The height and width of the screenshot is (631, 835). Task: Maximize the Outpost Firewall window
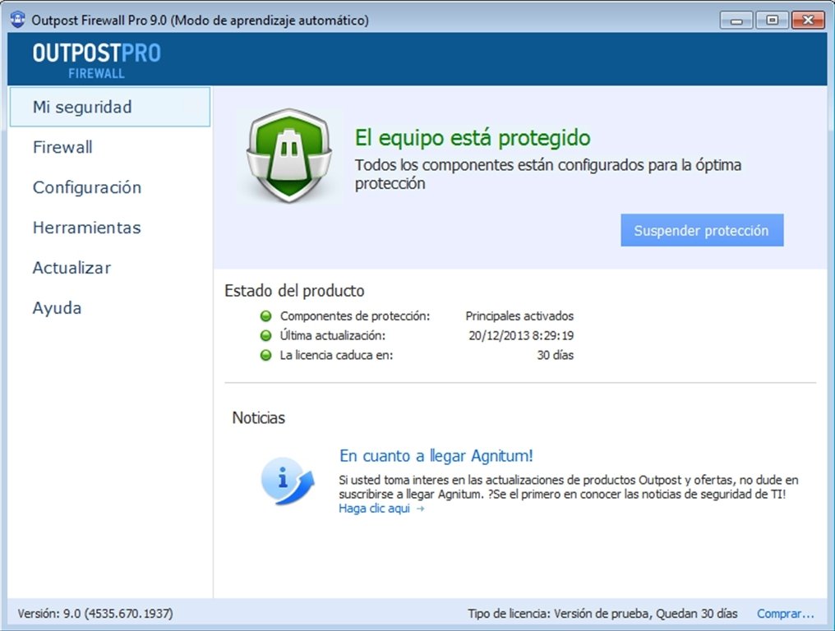772,21
